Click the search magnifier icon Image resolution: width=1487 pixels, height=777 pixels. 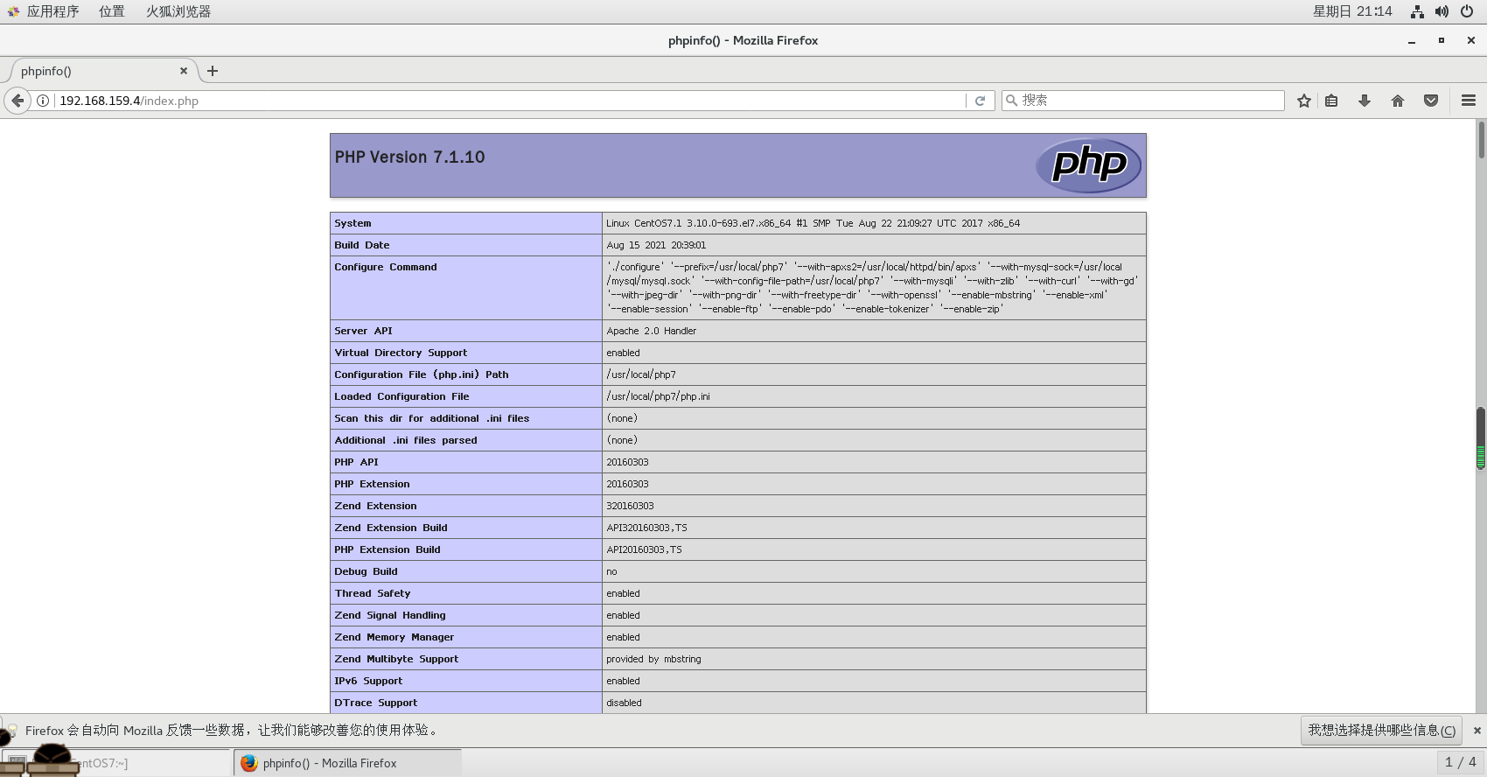(1012, 101)
